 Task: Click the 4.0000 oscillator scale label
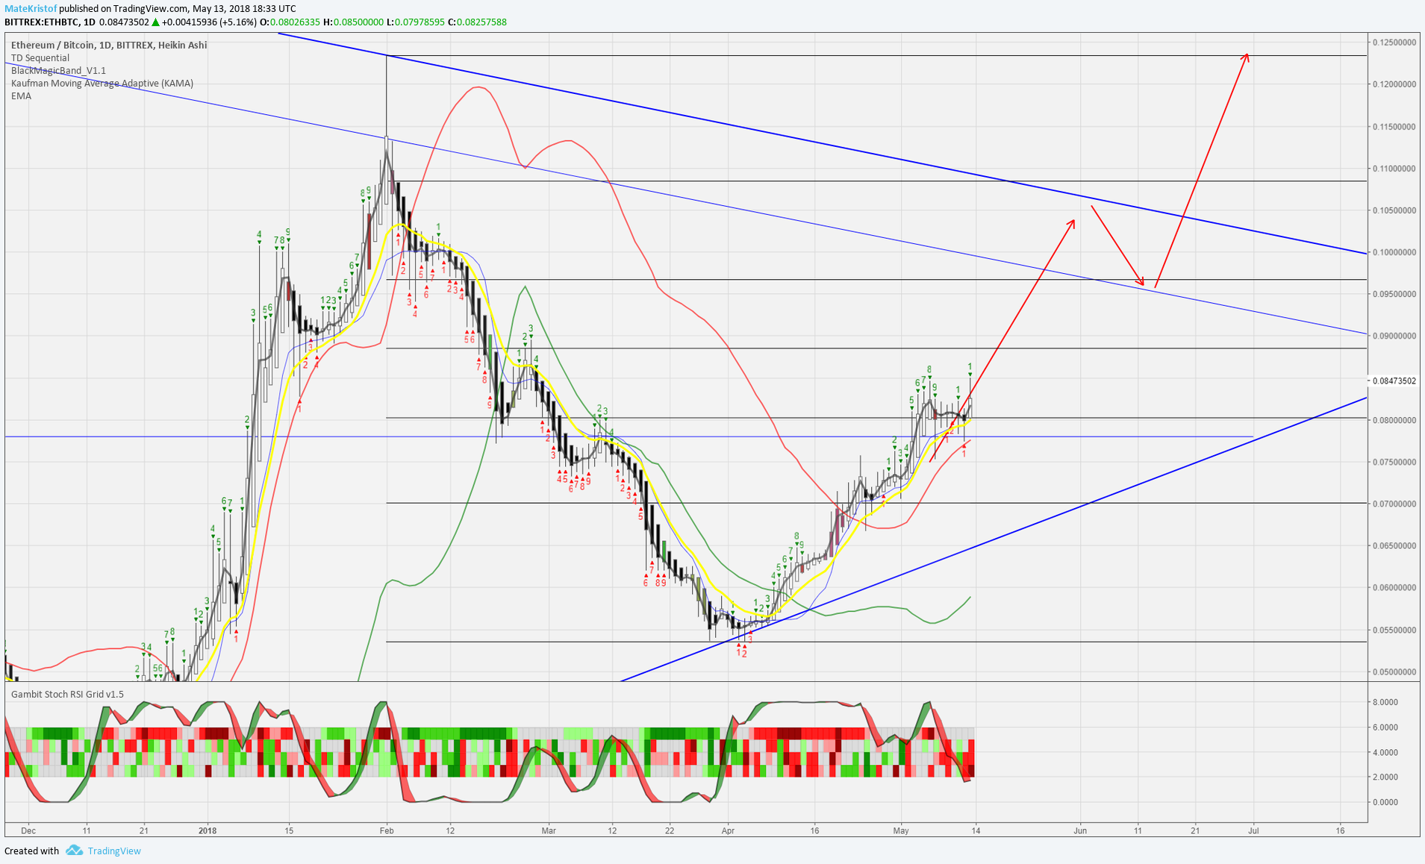[x=1385, y=752]
